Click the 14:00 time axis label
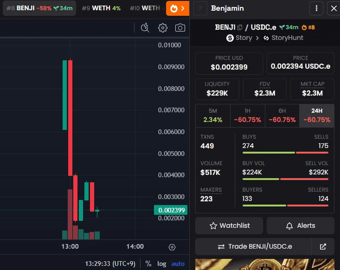 coord(135,247)
